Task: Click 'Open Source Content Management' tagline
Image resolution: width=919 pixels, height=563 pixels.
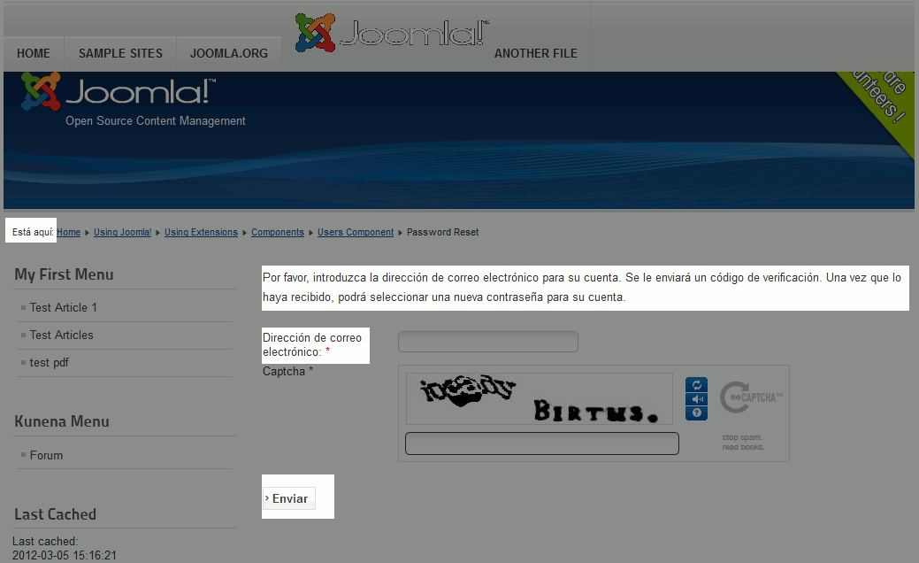Action: pos(156,120)
